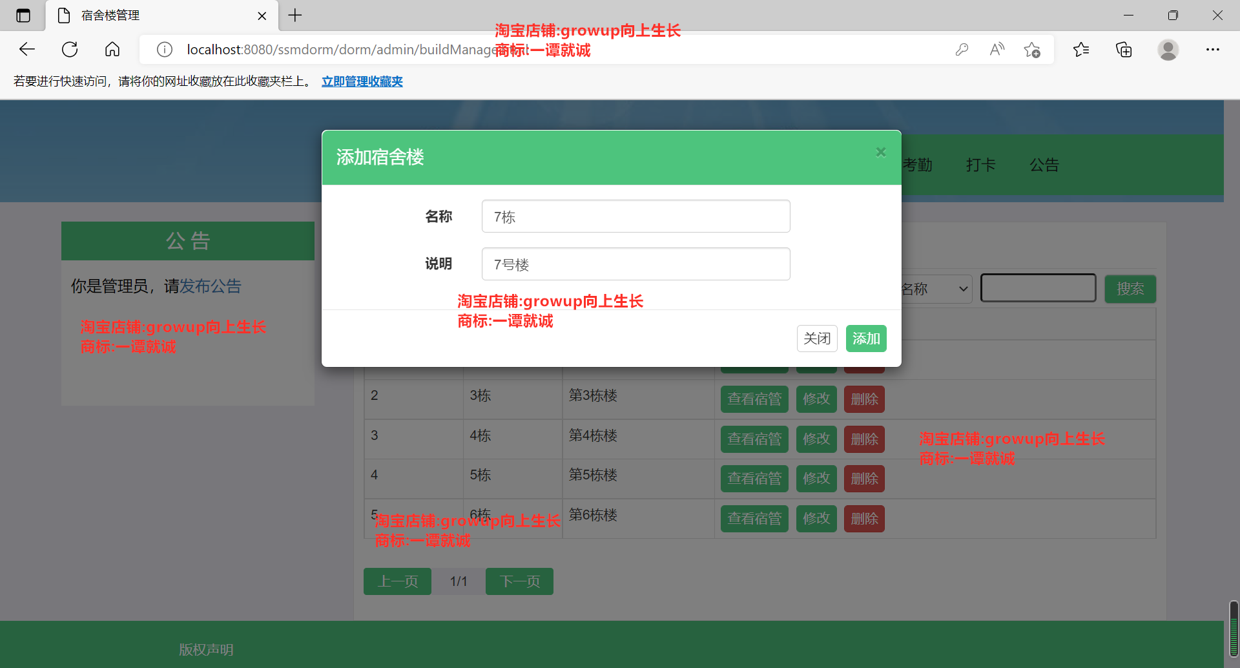Close the 宿舍楼管理 tab
This screenshot has width=1240, height=668.
[262, 16]
